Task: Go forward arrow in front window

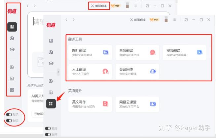Action: (x=74, y=20)
